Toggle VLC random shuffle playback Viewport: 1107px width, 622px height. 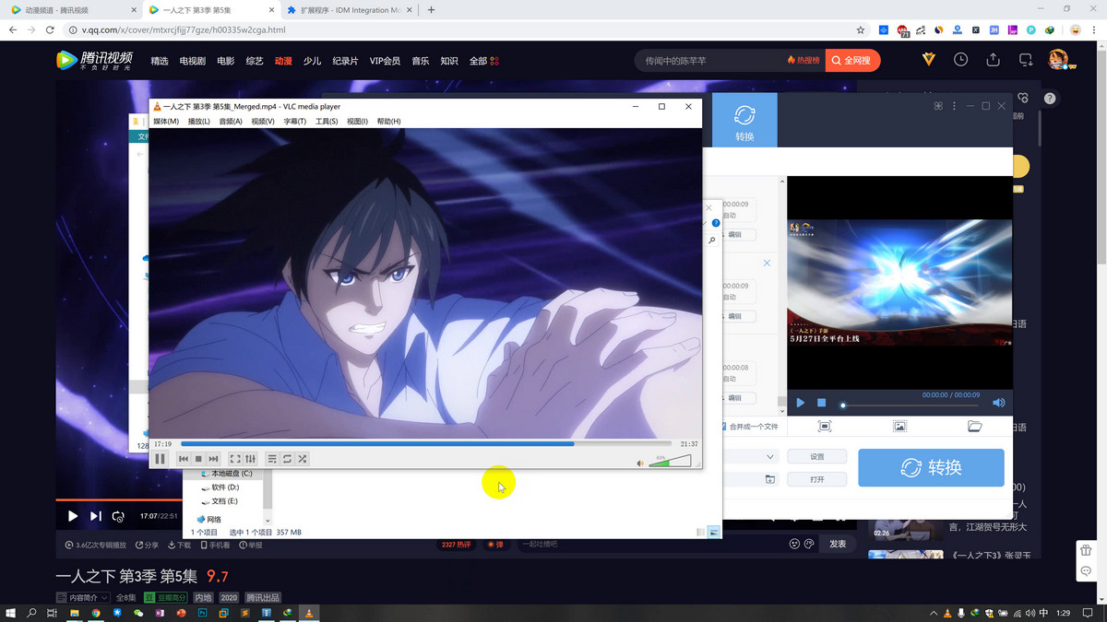302,459
